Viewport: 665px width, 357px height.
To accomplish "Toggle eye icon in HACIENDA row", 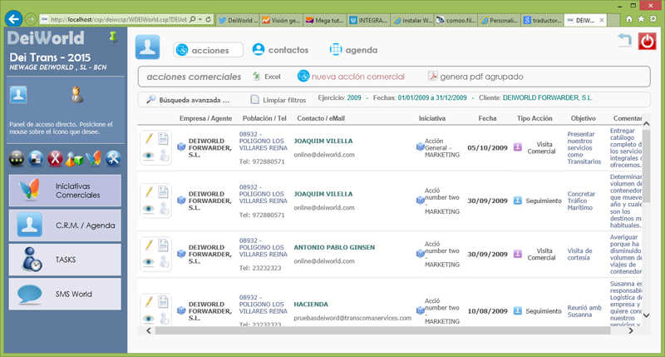I will point(149,319).
